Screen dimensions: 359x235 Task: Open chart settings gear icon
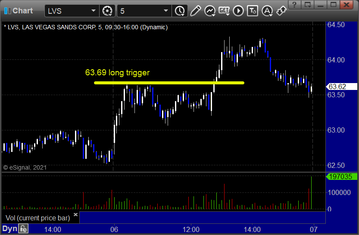pyautogui.click(x=107, y=11)
